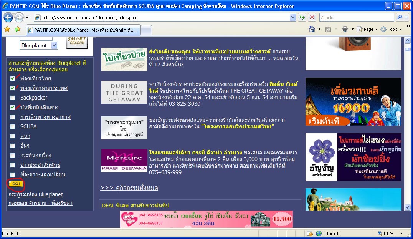Click the status bar security lock icon

tap(309, 234)
